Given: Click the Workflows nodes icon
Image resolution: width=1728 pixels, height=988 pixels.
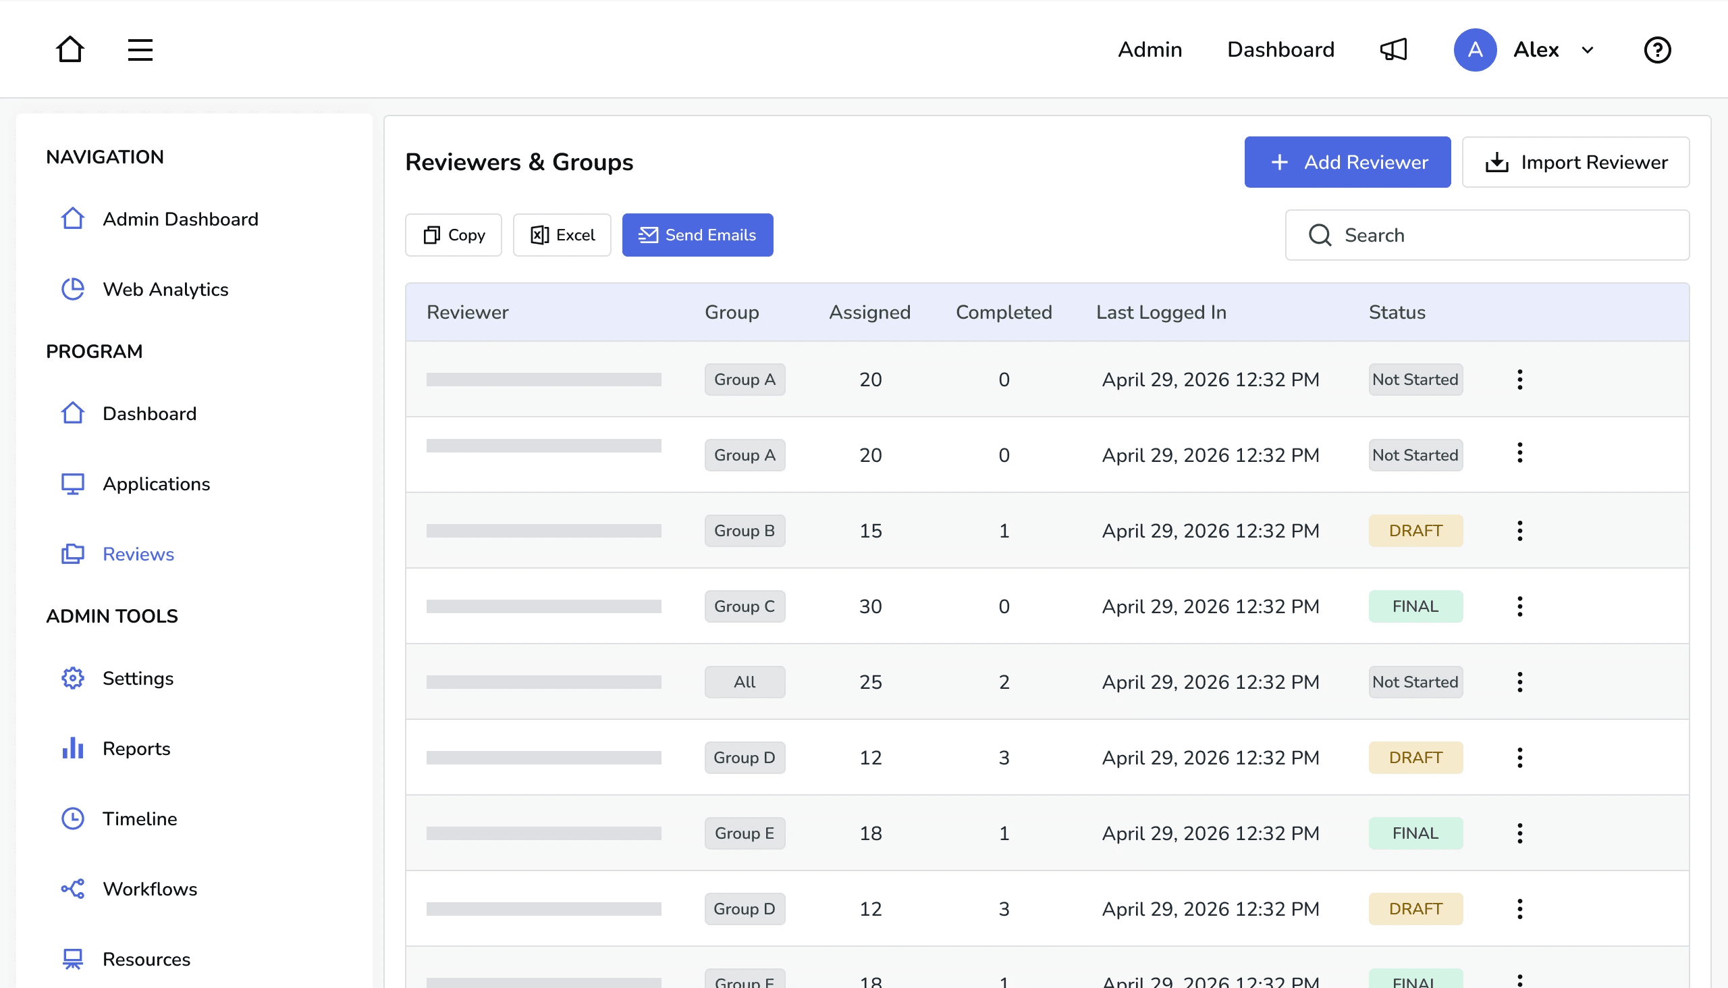Looking at the screenshot, I should click(x=73, y=889).
